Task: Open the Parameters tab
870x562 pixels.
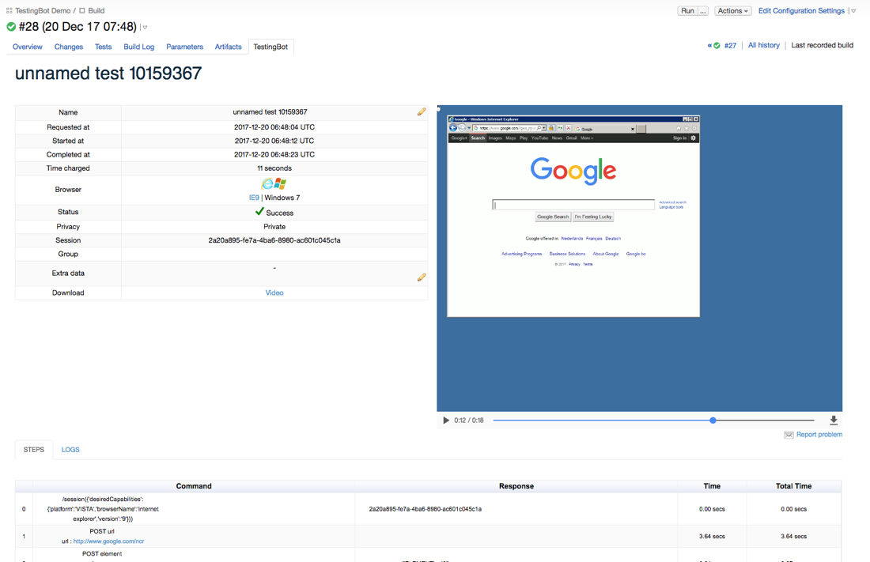Action: [x=185, y=47]
